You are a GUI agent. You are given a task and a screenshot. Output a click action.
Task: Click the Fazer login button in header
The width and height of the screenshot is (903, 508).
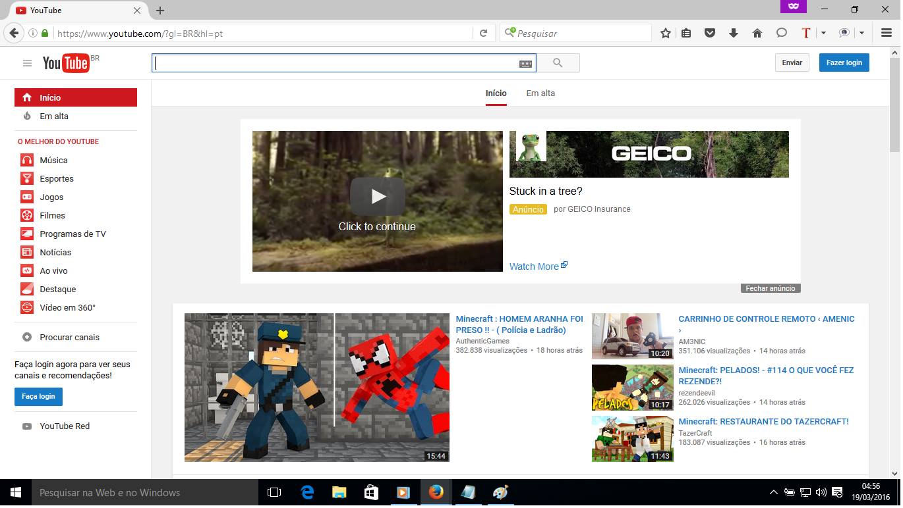(844, 63)
